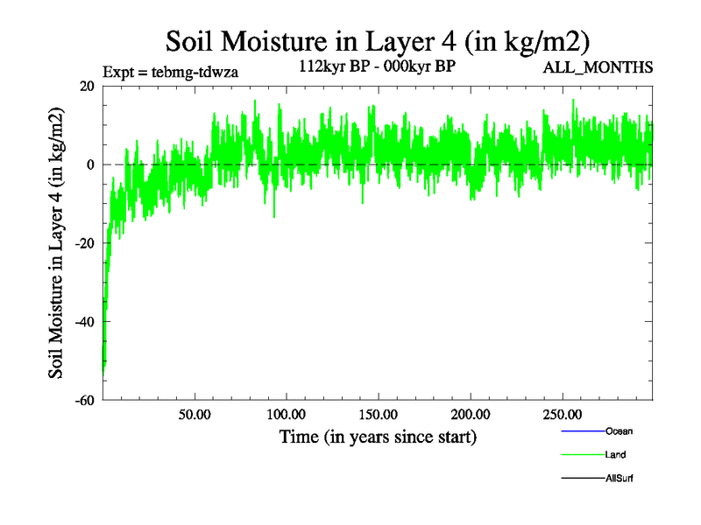Select the 'Expt = tebmg-tdwza' label
Screen dimensions: 701x525
(x=170, y=71)
